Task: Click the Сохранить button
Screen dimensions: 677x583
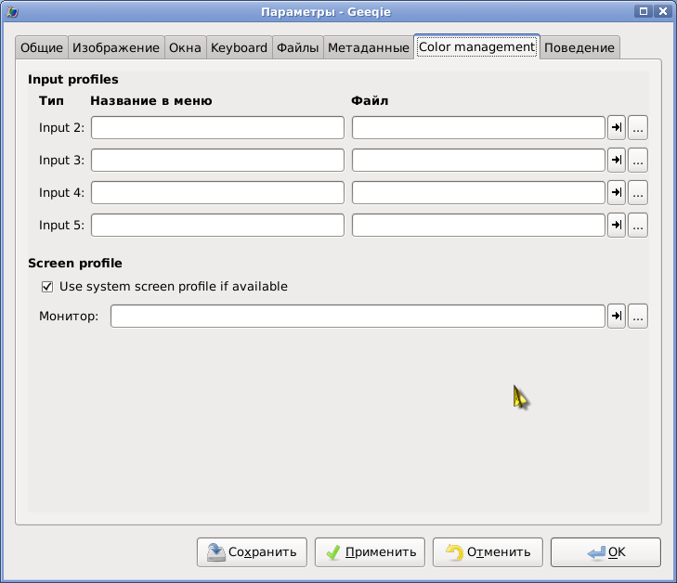Action: pos(253,552)
